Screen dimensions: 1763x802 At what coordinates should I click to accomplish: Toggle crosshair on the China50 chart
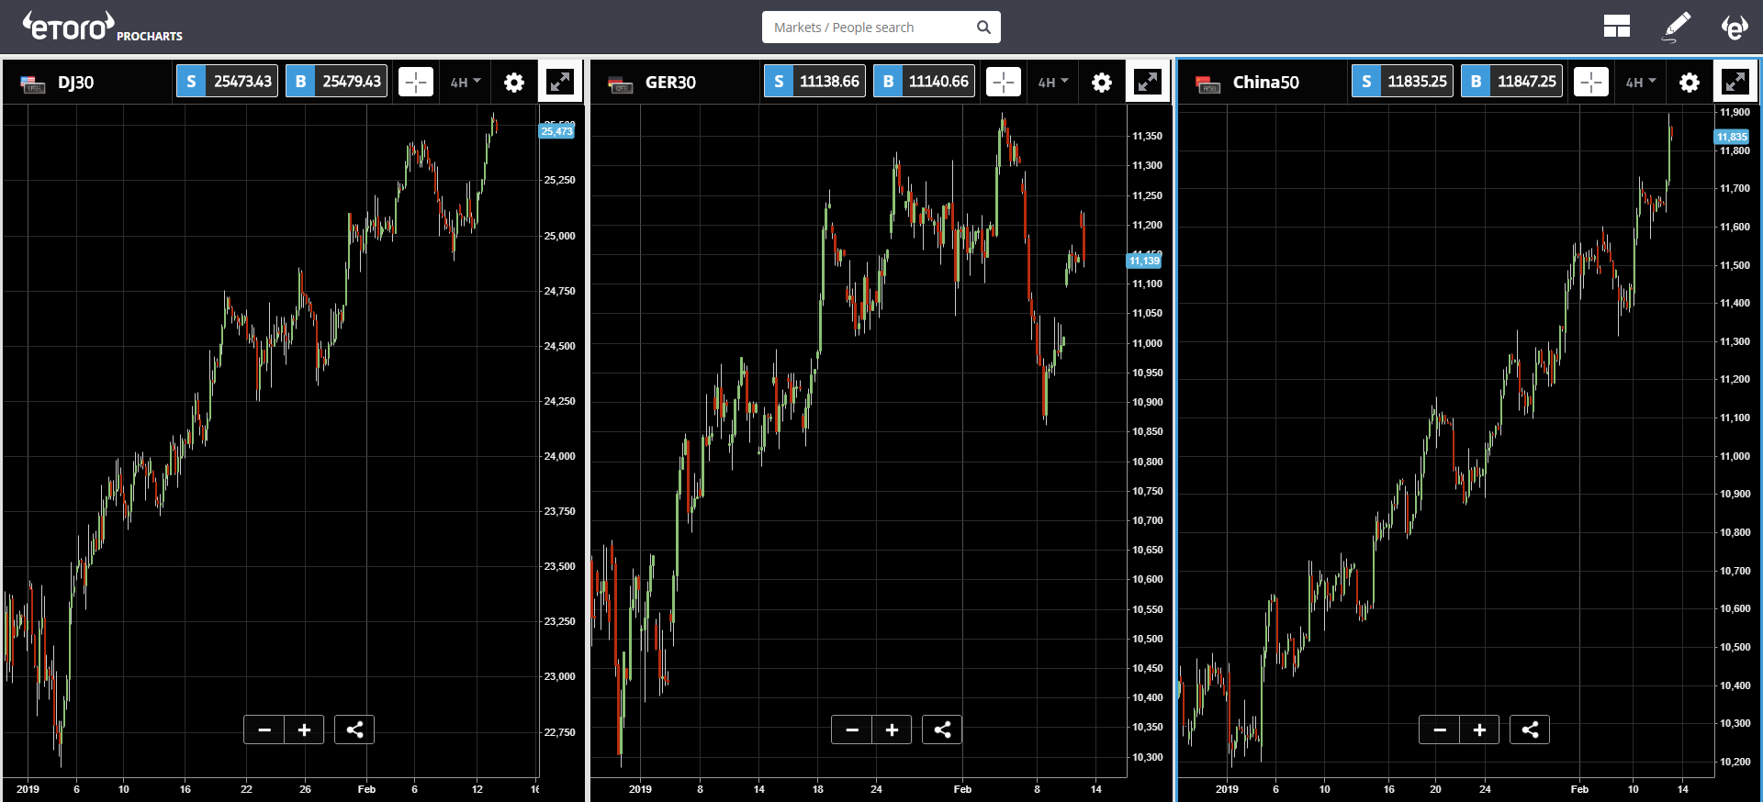(1591, 82)
